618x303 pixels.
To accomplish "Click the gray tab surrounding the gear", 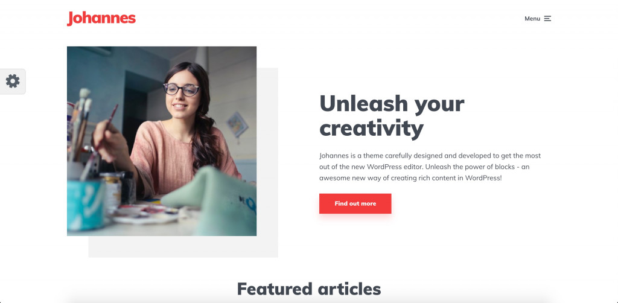I will [x=13, y=81].
